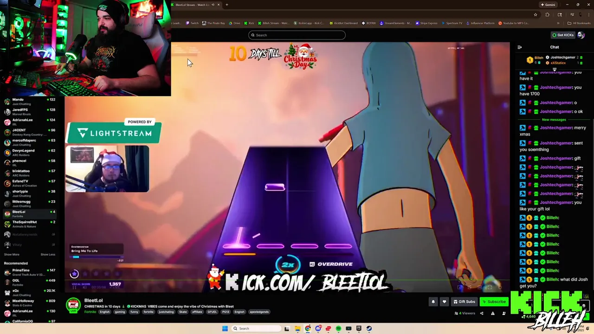Open Epic Games Launcher from the taskbar
Screen dimensions: 594x334
[359, 328]
